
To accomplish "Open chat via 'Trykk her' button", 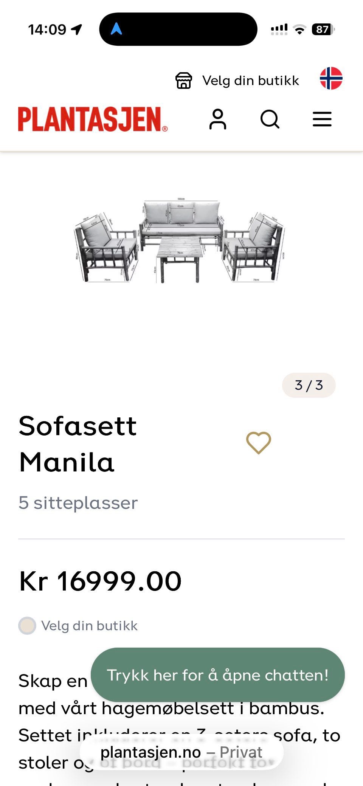I will pyautogui.click(x=217, y=675).
